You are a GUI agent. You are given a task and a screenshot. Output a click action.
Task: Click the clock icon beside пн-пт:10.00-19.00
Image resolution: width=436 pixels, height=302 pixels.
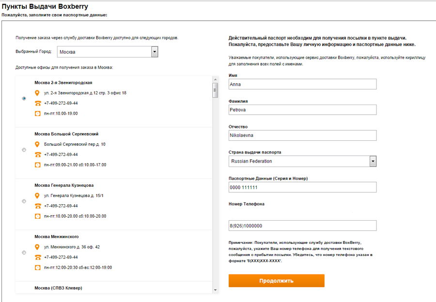coord(37,113)
